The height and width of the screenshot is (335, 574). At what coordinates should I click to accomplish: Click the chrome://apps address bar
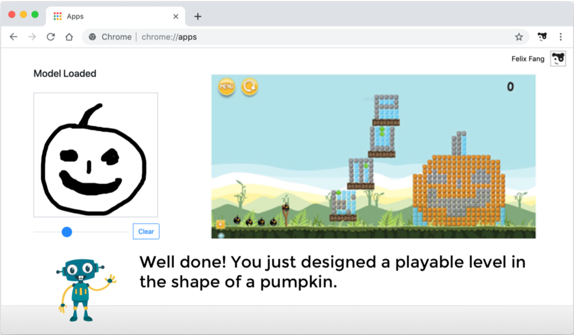point(306,37)
